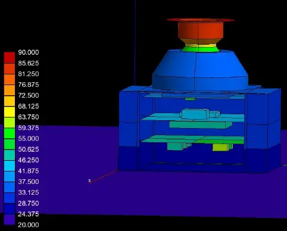This screenshot has width=287, height=231.
Task: Select the yellow-green block under lower board
Action: point(222,147)
